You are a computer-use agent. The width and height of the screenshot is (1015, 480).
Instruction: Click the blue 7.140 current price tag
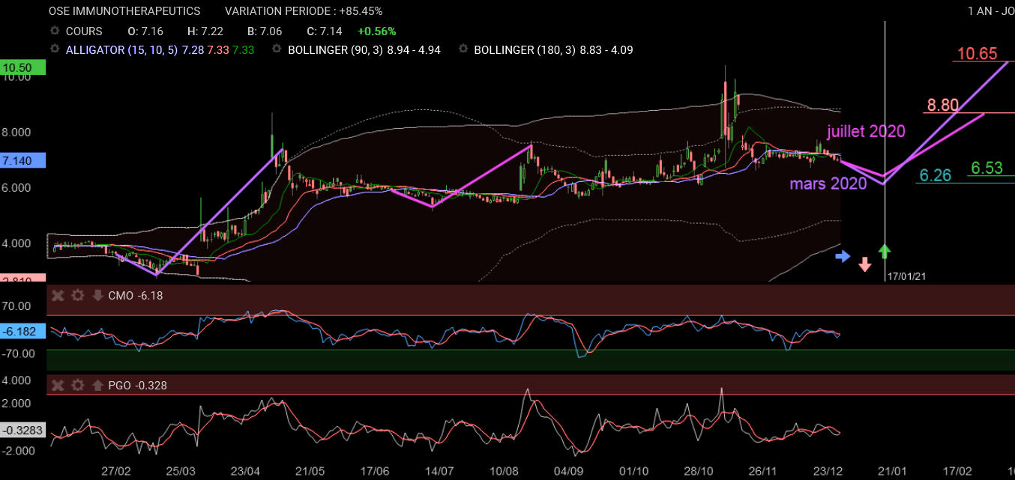[22, 160]
